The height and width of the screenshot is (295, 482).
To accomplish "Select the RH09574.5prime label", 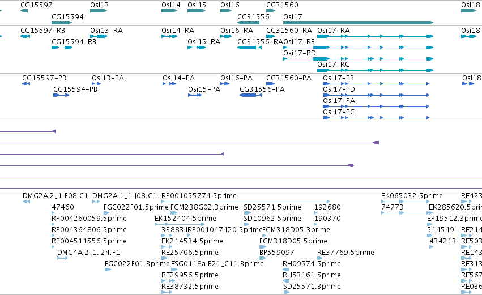I will [312, 264].
